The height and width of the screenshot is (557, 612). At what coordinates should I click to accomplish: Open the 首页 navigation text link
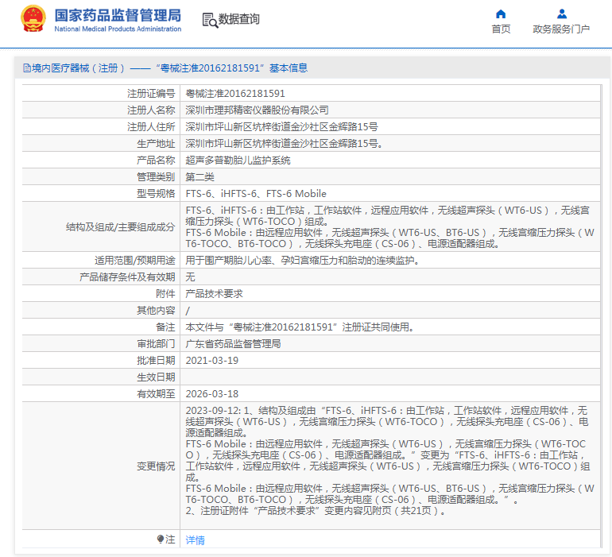[x=501, y=29]
